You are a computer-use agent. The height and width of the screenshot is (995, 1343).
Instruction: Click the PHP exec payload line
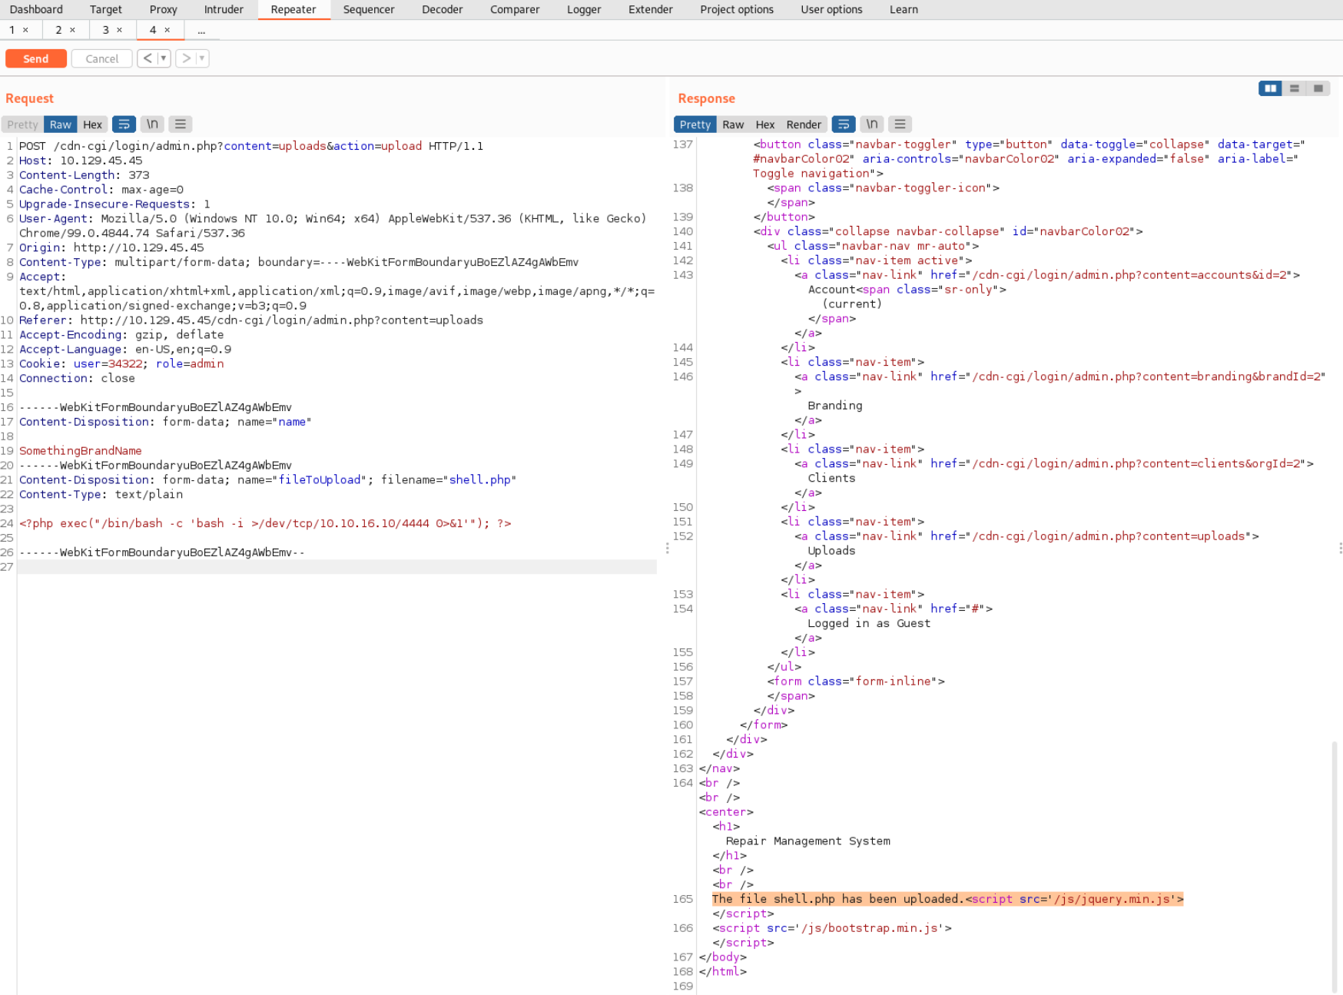tap(265, 523)
